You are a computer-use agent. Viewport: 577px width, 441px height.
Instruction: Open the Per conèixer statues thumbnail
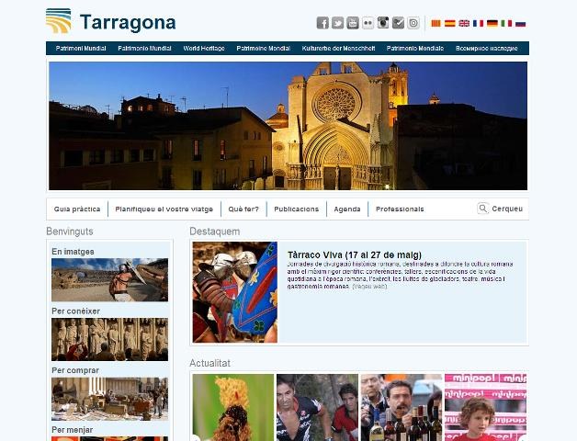point(109,339)
